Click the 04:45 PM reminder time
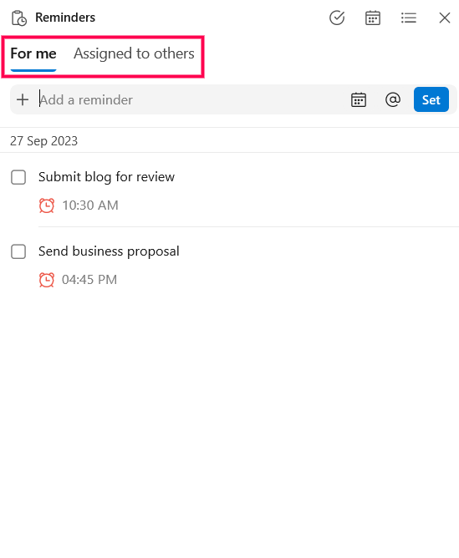Image resolution: width=459 pixels, height=558 pixels. (89, 280)
